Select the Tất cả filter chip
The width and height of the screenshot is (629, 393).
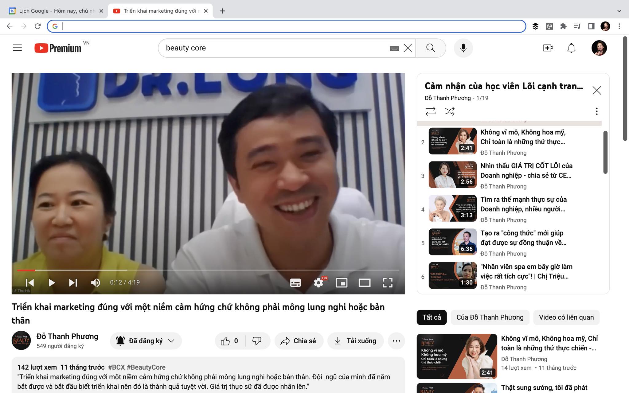[x=432, y=317]
